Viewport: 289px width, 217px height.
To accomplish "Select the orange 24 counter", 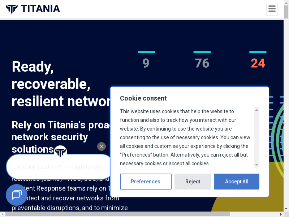I will 258,63.
